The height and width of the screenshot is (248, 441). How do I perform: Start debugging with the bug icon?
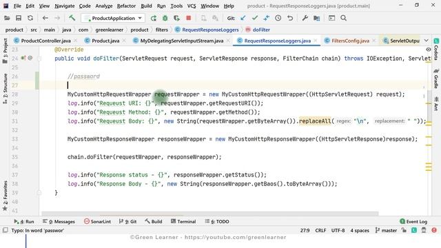(165, 19)
